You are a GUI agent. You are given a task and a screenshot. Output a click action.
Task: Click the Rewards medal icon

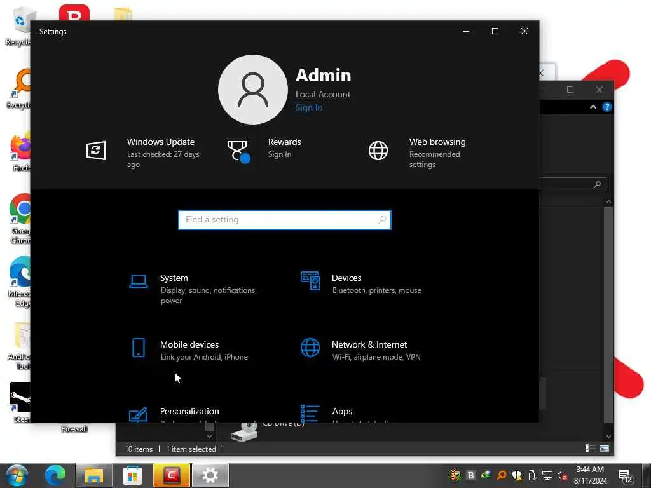coord(238,151)
